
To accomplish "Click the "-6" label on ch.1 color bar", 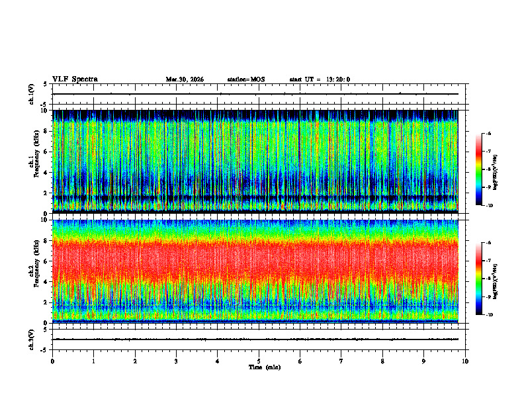I will [488, 134].
